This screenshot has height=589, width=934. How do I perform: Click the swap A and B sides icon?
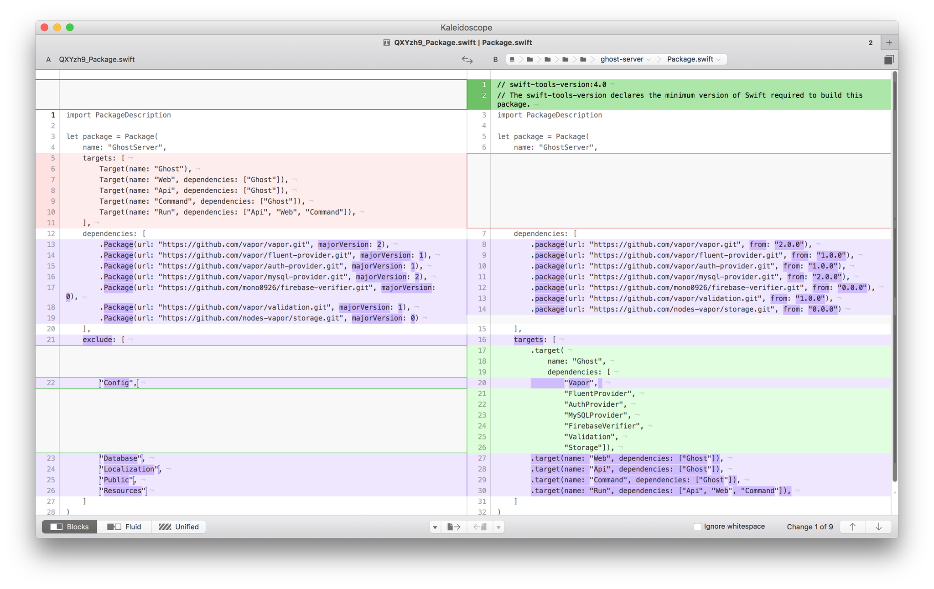(x=467, y=60)
